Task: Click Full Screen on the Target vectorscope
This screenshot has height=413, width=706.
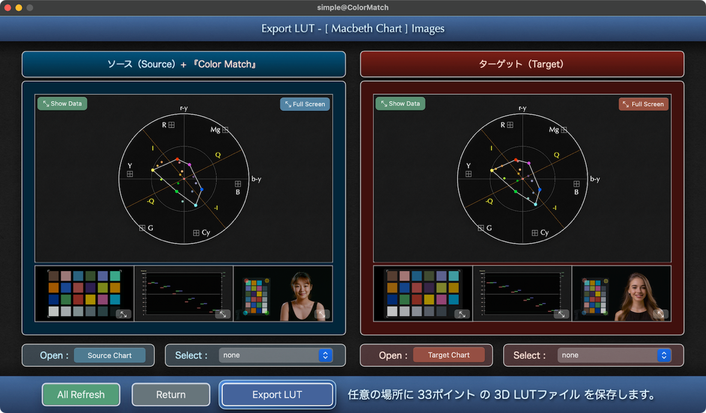Action: (644, 104)
